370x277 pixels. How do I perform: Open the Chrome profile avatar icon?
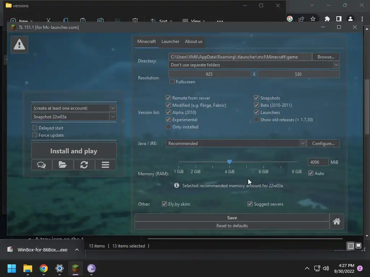350,19
